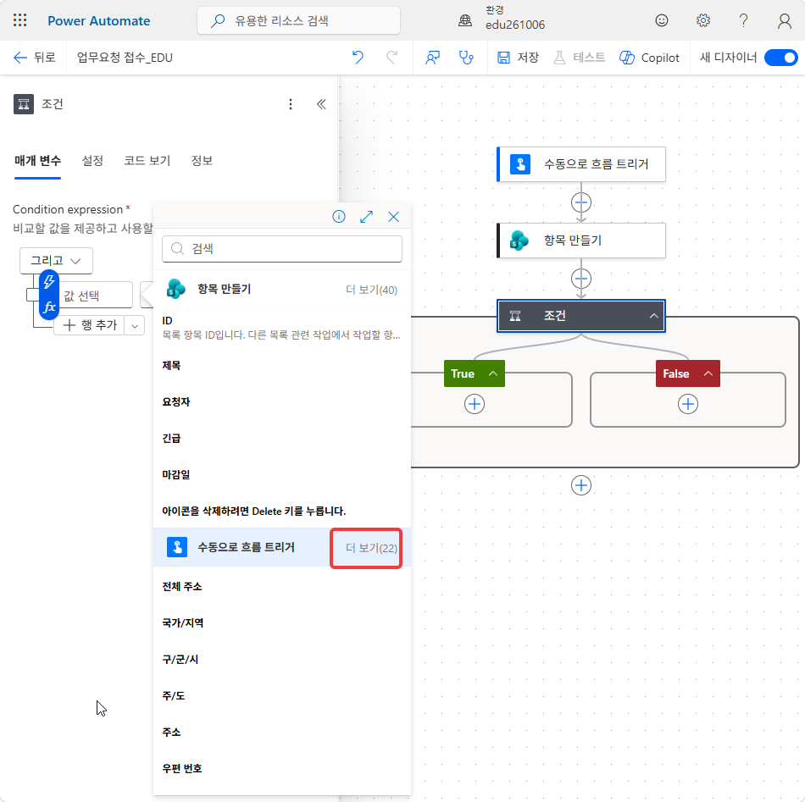The width and height of the screenshot is (805, 802).
Task: Click the 수동으로 흐름 트리거 icon in popup
Action: [x=177, y=547]
